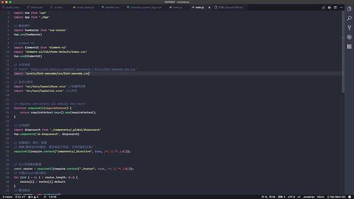Open go-to-line via cursor position indicator

268,197
